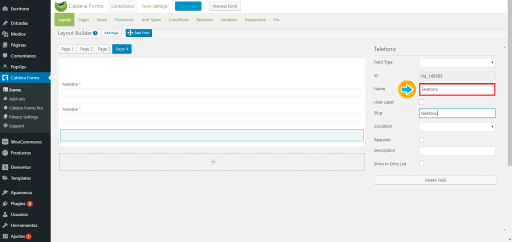Enable the Required checkbox
Viewport: 512px width, 242px height.
(421, 139)
